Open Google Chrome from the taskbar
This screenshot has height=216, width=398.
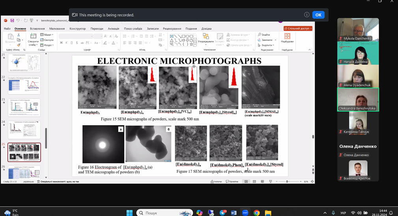(256, 213)
